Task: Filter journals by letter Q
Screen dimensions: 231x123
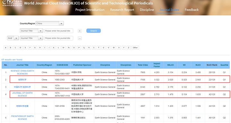Action: pyautogui.click(x=84, y=48)
